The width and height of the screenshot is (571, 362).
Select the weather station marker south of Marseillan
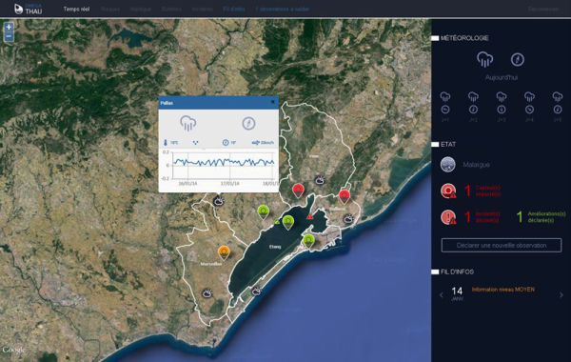click(x=207, y=293)
